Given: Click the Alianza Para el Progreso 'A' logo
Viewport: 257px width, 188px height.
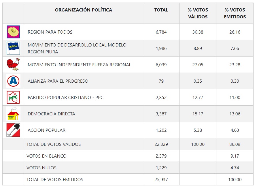Looking at the screenshot, I should [13, 81].
